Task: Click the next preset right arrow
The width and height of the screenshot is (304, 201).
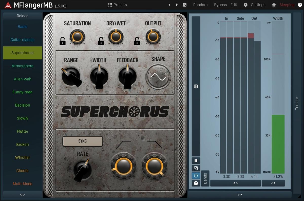Action: (177, 5)
